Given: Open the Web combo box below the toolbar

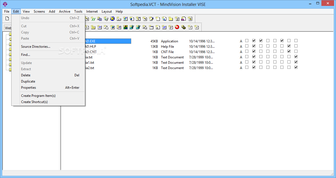Looking at the screenshot, I should pyautogui.click(x=8, y=28).
